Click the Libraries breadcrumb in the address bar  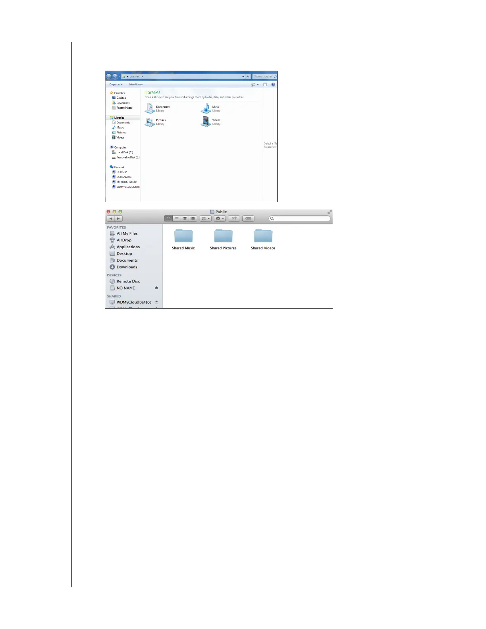(135, 77)
